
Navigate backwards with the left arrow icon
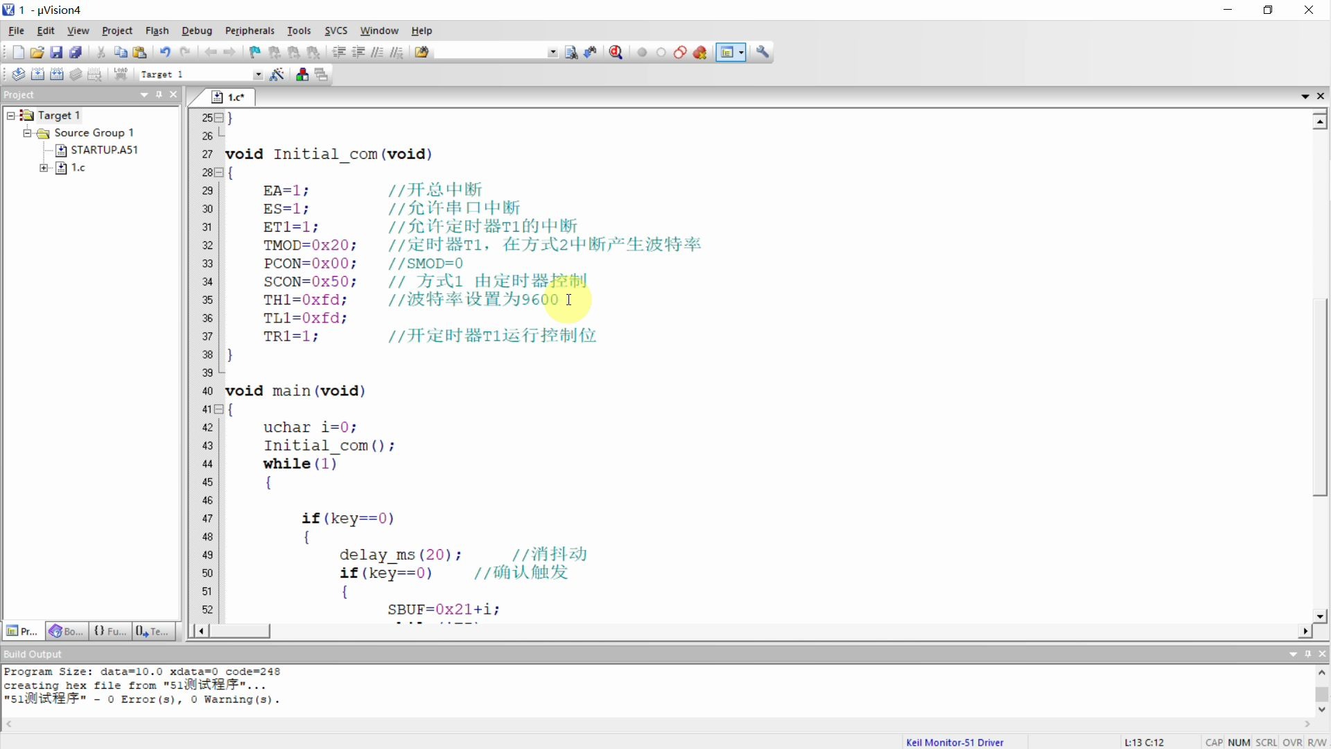tap(211, 52)
